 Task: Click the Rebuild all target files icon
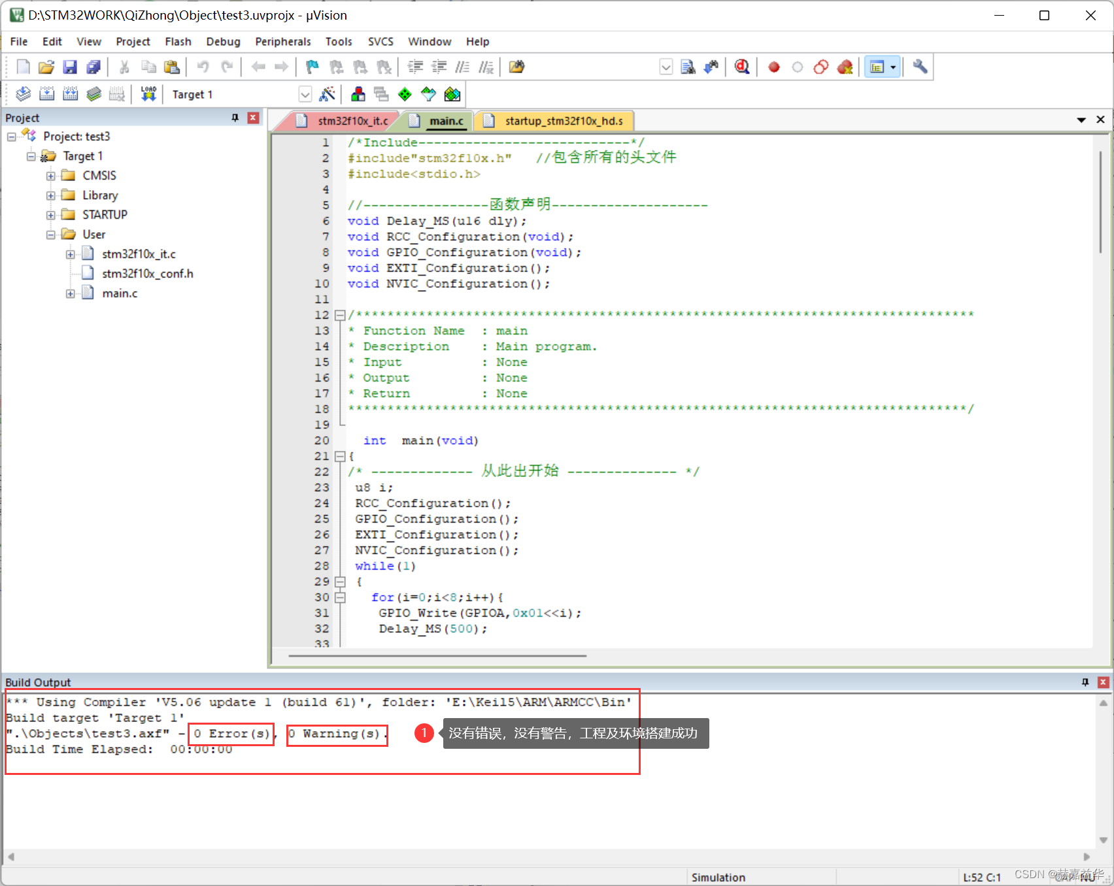70,94
